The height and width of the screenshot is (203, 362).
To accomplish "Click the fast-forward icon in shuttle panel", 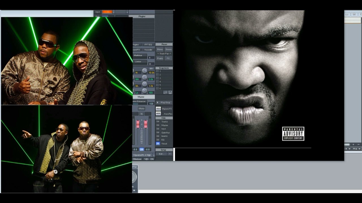I will (x=135, y=191).
